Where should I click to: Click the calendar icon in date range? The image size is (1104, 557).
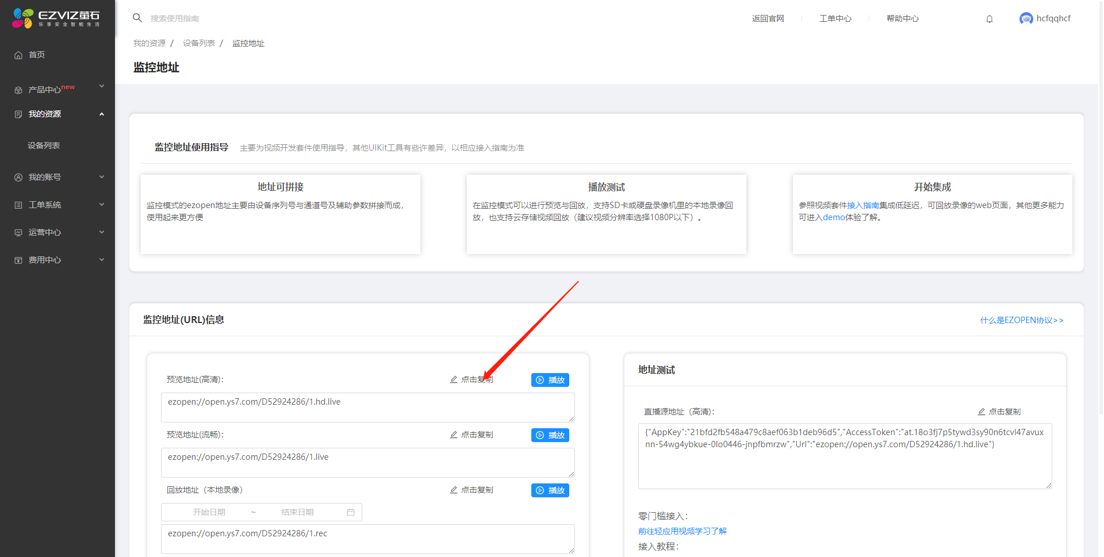click(351, 512)
